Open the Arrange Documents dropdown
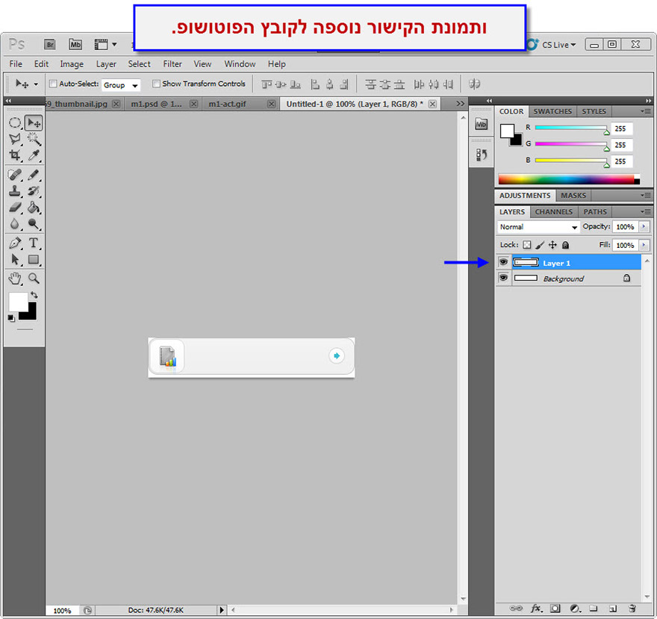The height and width of the screenshot is (619, 657). point(105,44)
